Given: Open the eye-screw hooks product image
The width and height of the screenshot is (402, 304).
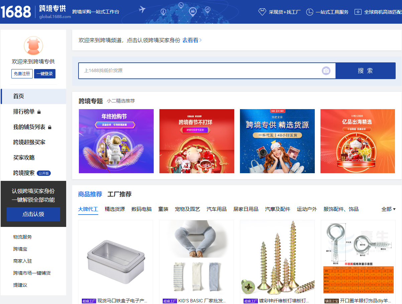Looking at the screenshot, I should 358,258.
